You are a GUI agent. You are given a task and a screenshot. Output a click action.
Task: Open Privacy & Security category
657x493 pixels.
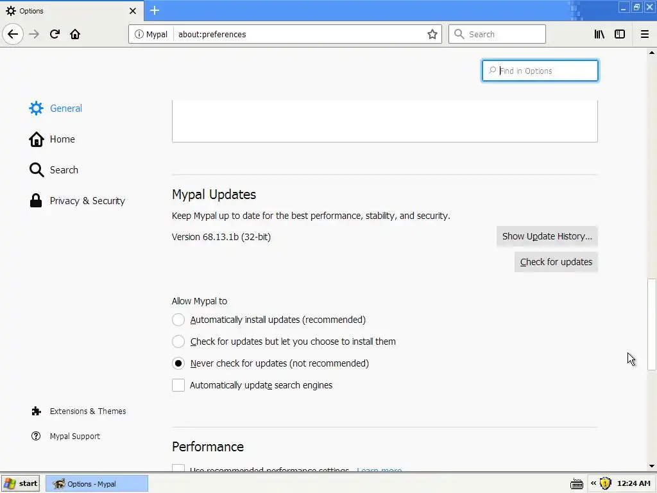pos(77,201)
